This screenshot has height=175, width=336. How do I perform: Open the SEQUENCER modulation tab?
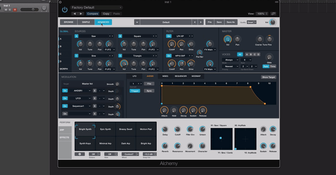click(181, 76)
